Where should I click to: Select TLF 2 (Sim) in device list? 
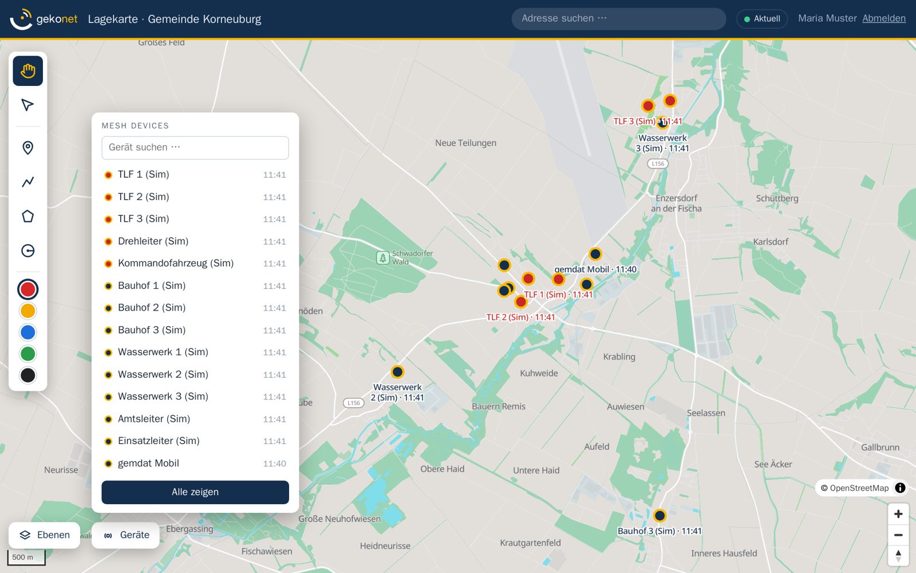click(x=195, y=197)
